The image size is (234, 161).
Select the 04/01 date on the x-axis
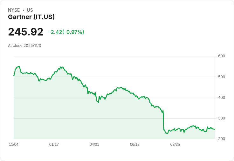[94, 145]
